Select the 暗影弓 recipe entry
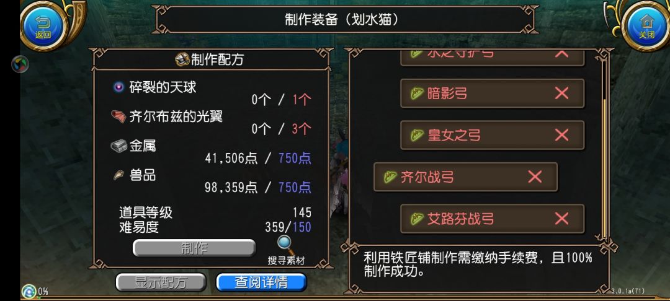The width and height of the screenshot is (670, 301). click(492, 94)
